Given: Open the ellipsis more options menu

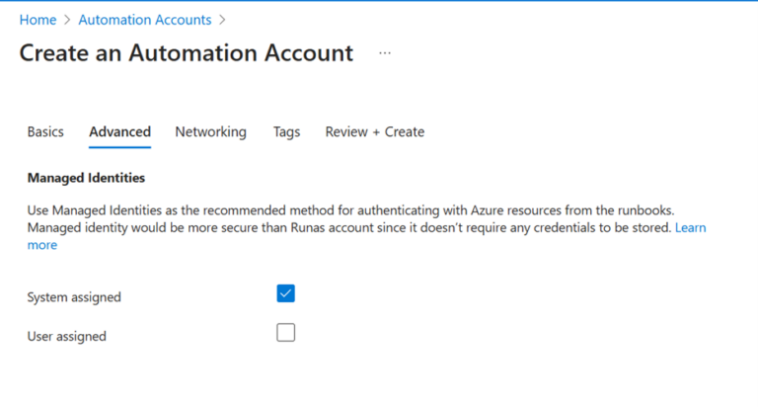Looking at the screenshot, I should click(385, 53).
